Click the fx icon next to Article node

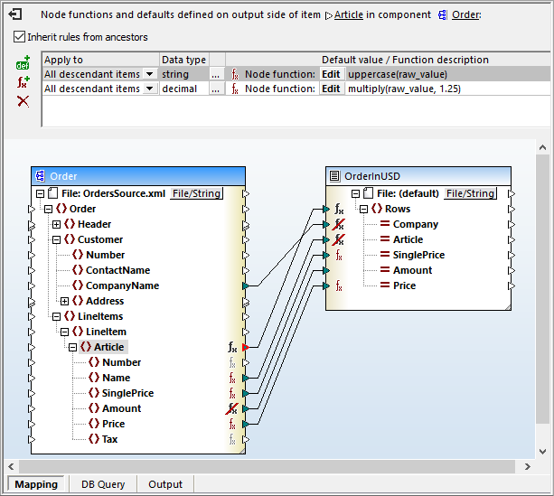pos(232,347)
